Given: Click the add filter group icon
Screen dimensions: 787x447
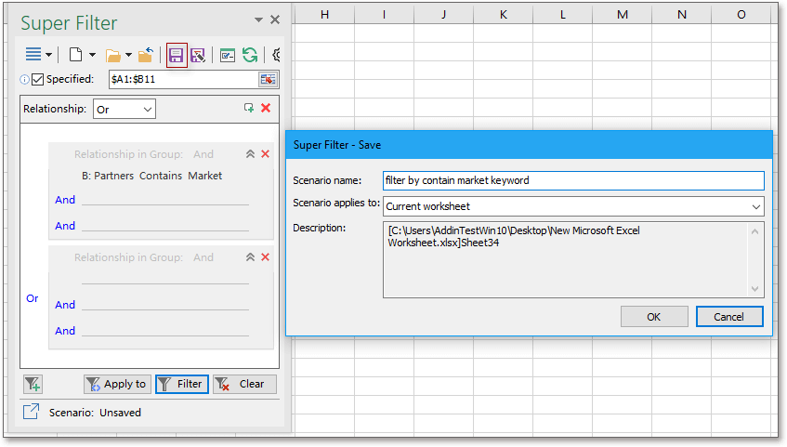Looking at the screenshot, I should click(248, 109).
